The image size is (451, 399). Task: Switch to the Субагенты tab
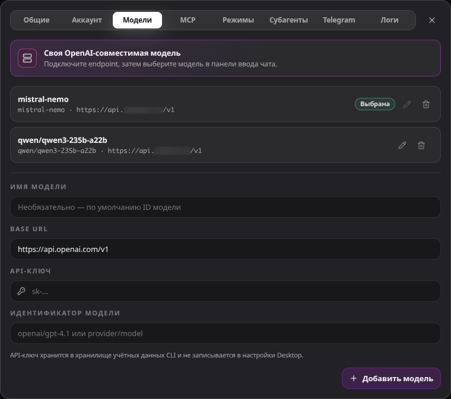[288, 20]
